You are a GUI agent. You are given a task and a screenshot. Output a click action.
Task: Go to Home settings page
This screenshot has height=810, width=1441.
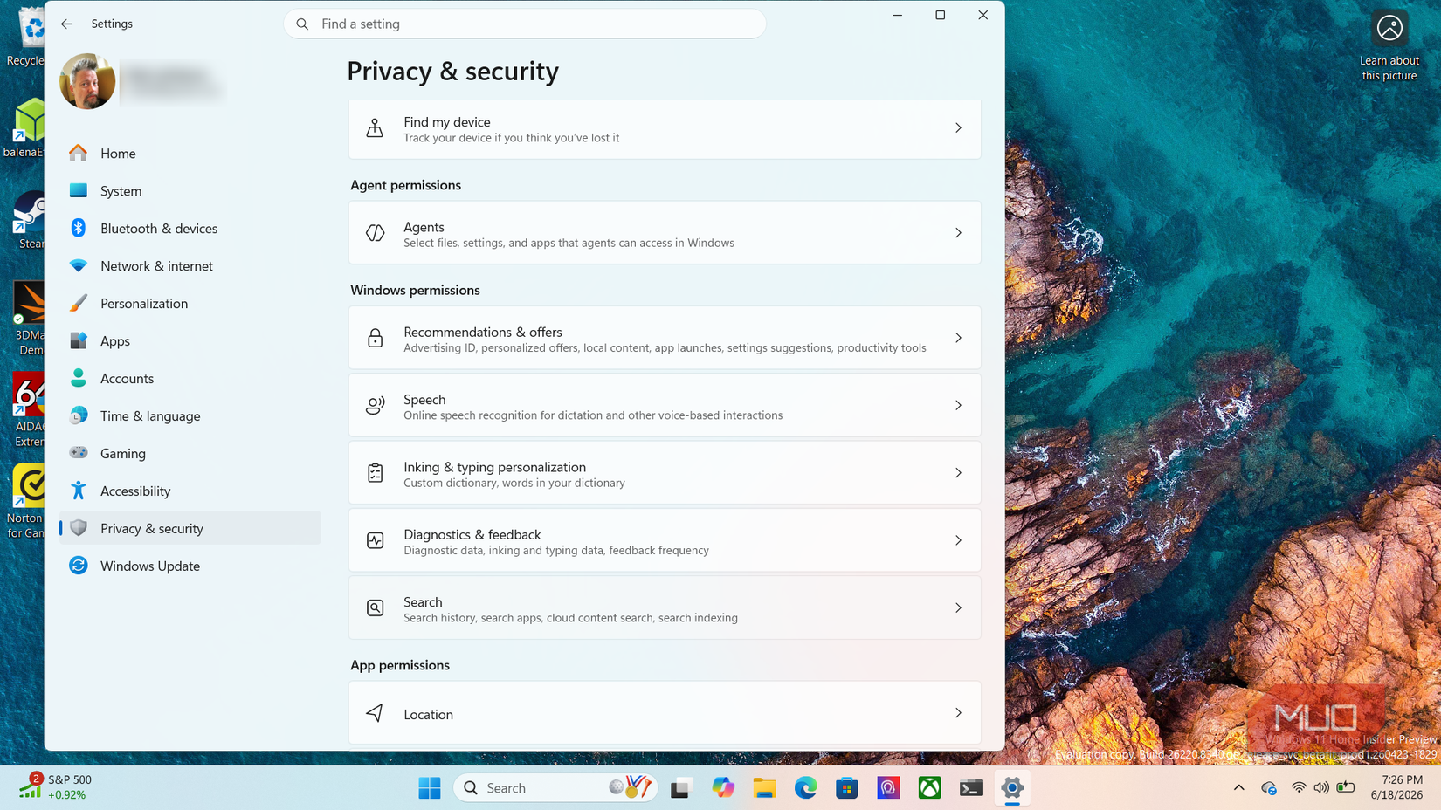[190, 153]
